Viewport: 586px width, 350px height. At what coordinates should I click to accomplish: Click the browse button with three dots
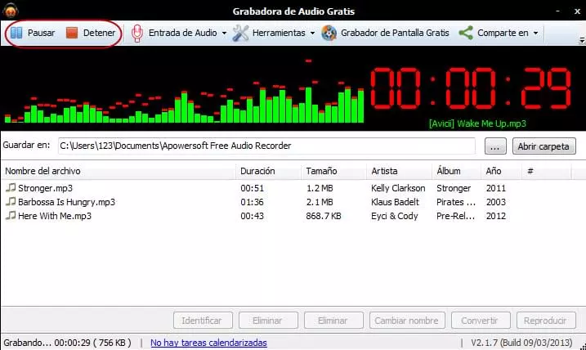coord(495,146)
